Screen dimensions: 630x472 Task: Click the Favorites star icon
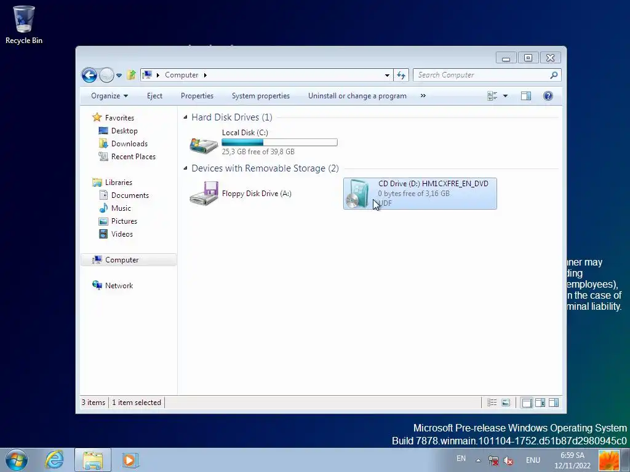(97, 117)
